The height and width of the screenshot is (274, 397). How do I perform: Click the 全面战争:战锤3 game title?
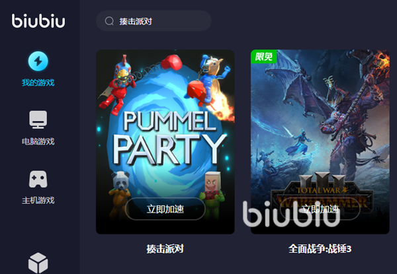point(320,249)
